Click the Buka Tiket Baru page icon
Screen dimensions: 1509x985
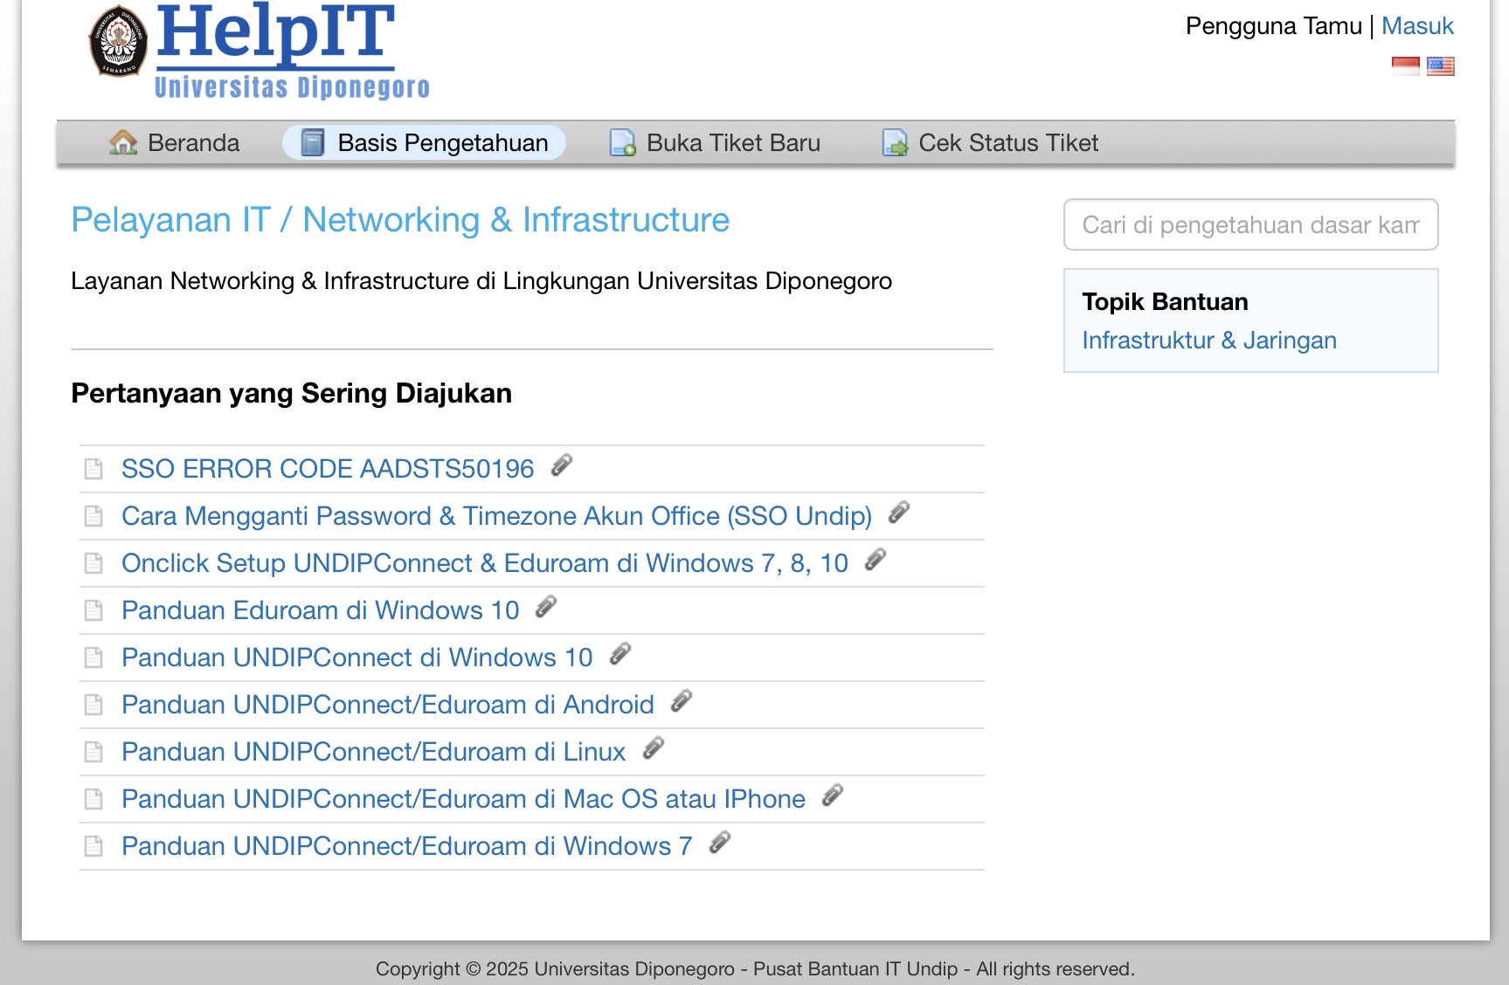coord(622,141)
